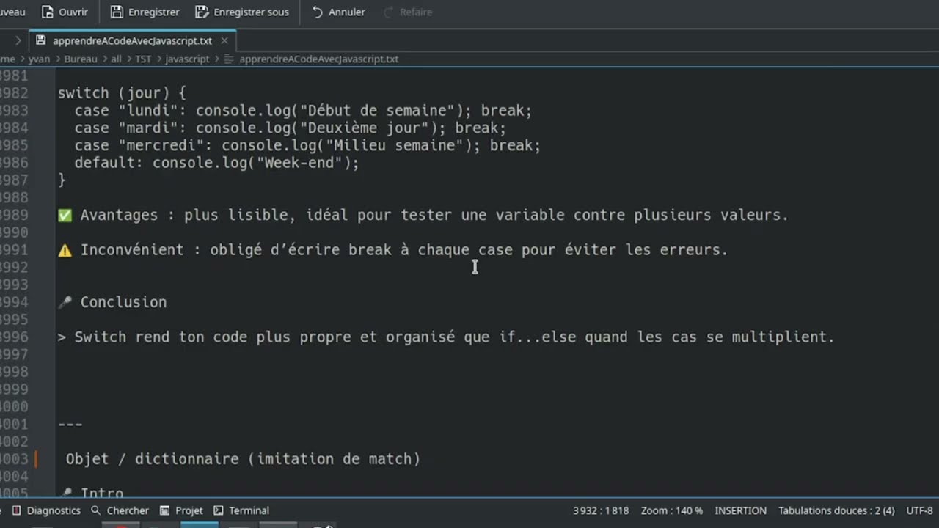
Task: Click the 'Avantages : plus lisible' text line
Action: click(x=434, y=216)
